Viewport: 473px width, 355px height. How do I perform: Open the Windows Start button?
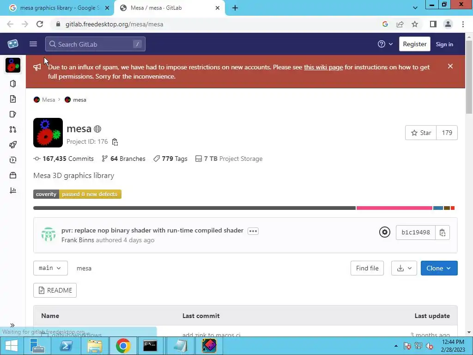point(12,346)
